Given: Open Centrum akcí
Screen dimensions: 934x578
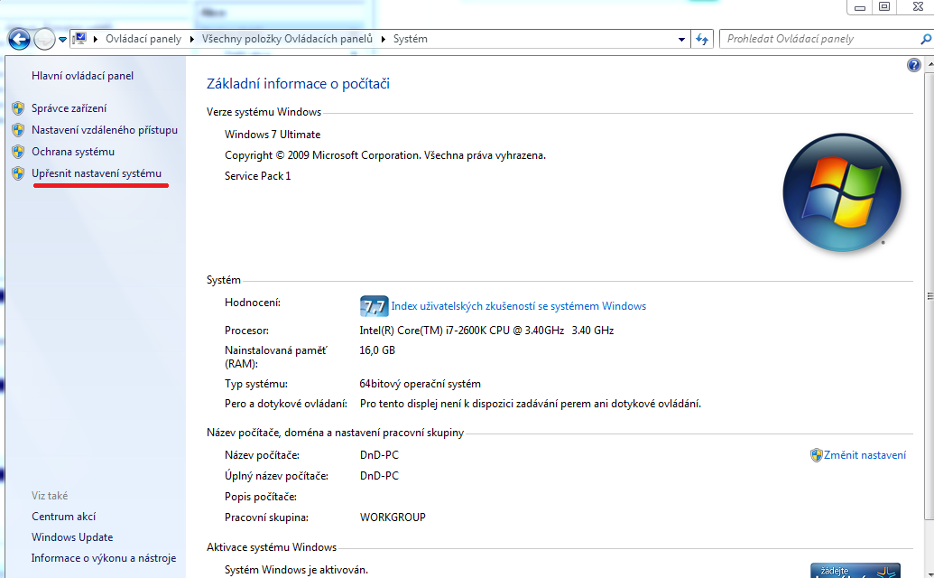Looking at the screenshot, I should pos(64,517).
